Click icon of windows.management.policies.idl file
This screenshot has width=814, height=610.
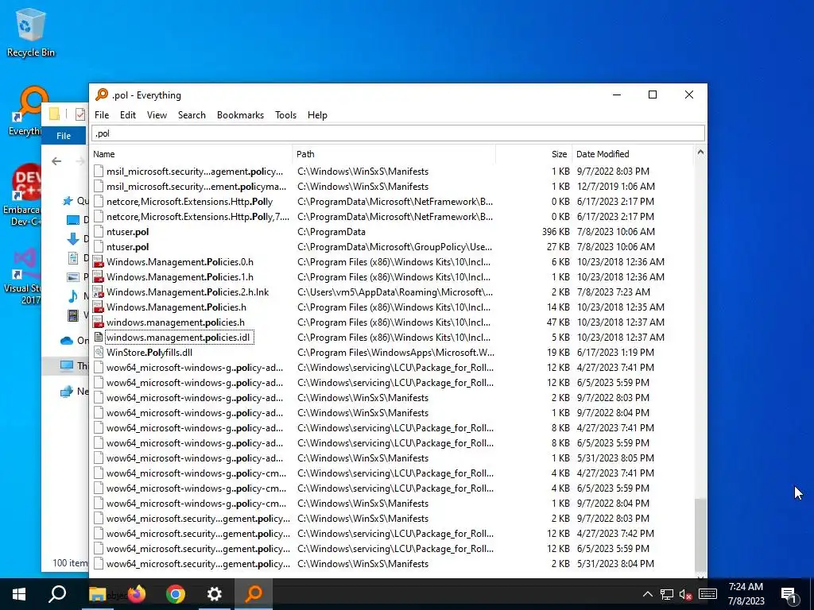click(x=98, y=337)
